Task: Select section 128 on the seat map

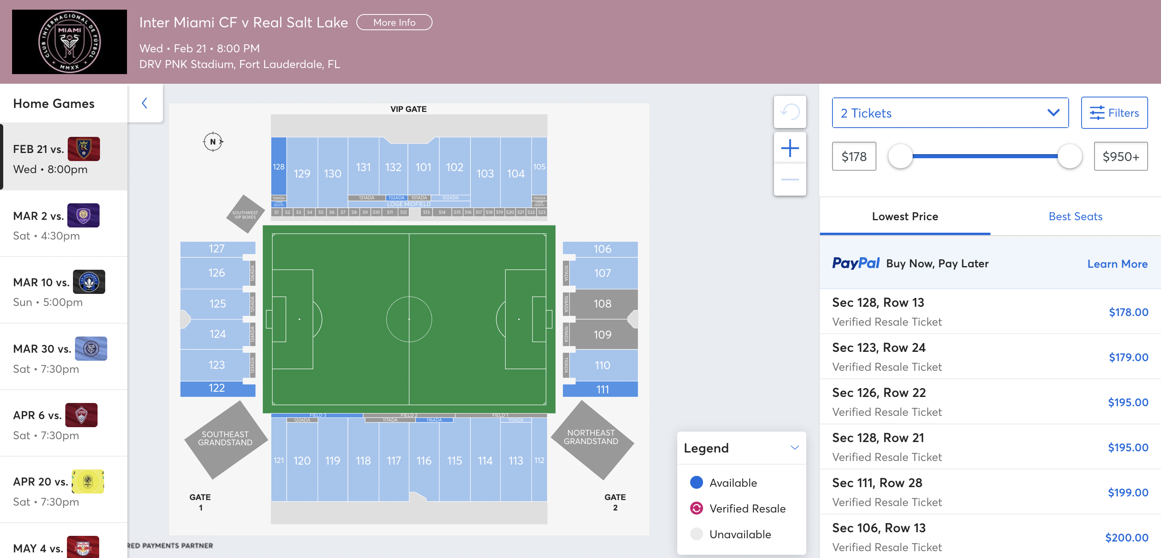Action: point(279,167)
